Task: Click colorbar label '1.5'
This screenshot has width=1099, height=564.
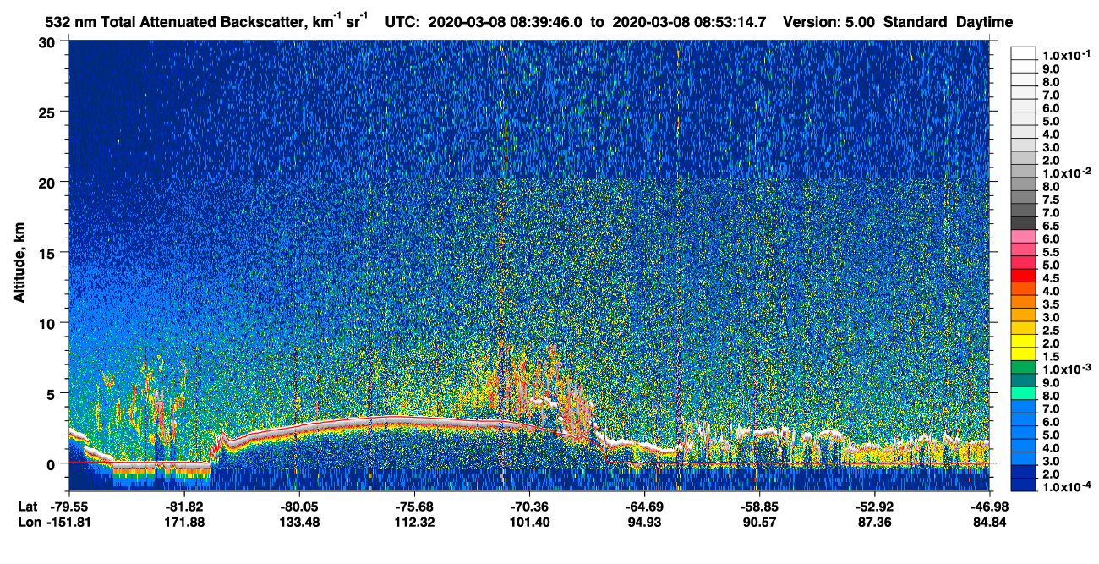Action: (1051, 356)
